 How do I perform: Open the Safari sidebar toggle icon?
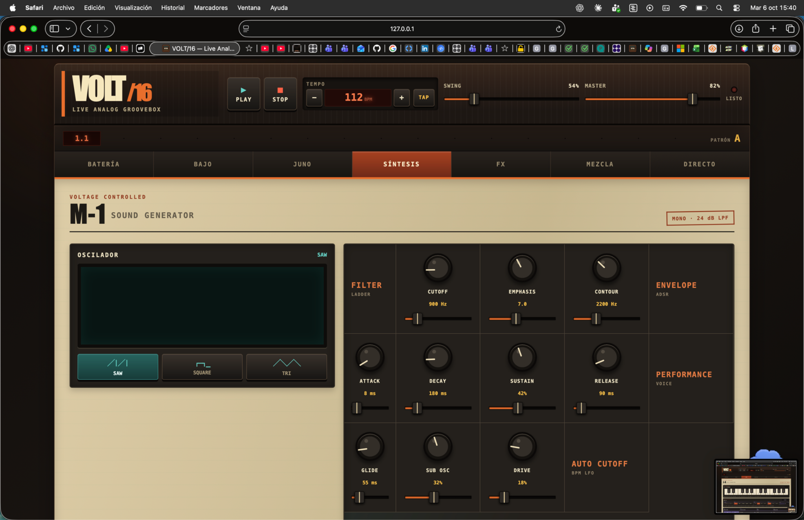(x=55, y=29)
